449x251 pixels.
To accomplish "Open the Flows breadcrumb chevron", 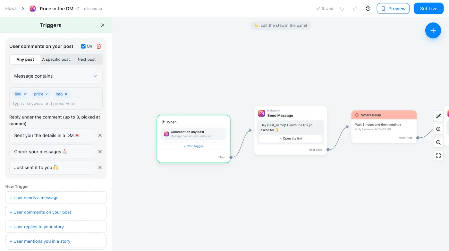I will 23,9.
